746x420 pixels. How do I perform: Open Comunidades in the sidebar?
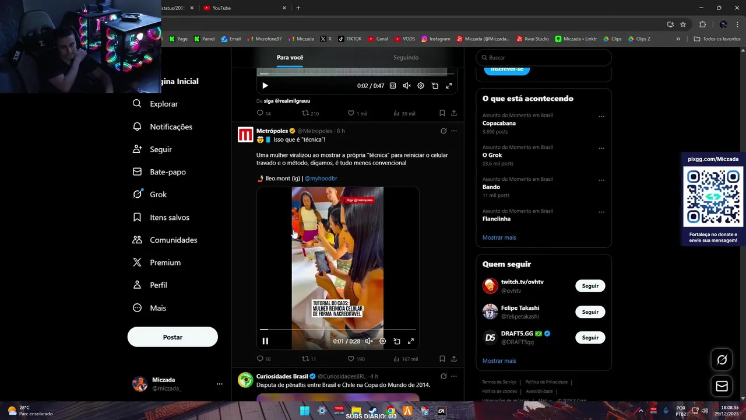point(165,240)
